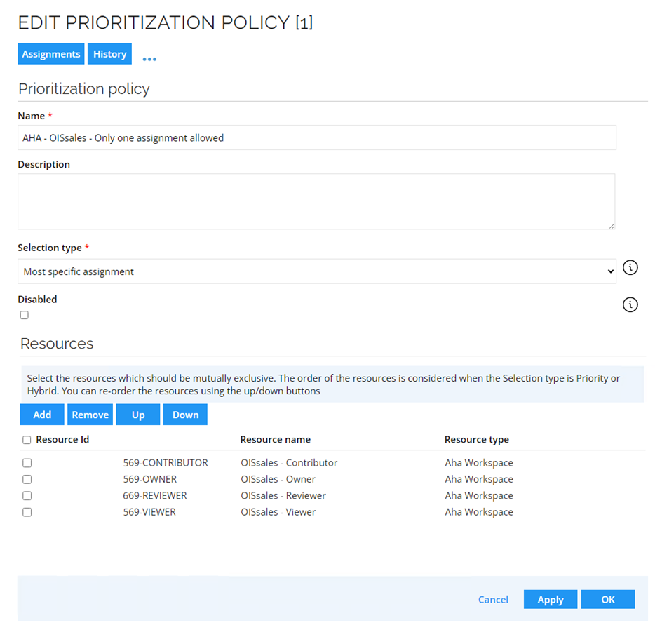Select the 569-OWNER row checkbox
Image resolution: width=655 pixels, height=632 pixels.
click(27, 479)
